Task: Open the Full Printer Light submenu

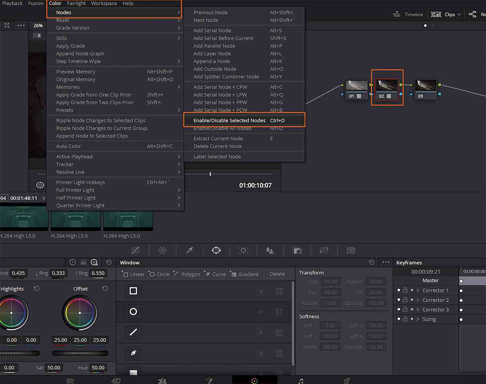Action: (x=115, y=190)
